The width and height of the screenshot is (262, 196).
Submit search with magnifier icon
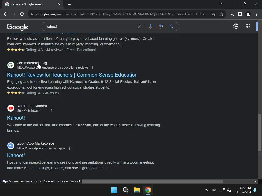pos(171,27)
